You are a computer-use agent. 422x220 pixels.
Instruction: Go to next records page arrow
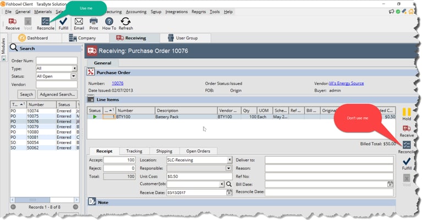tap(75, 207)
